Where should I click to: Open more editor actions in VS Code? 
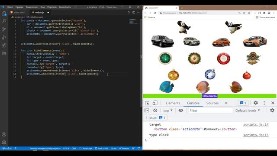138,13
